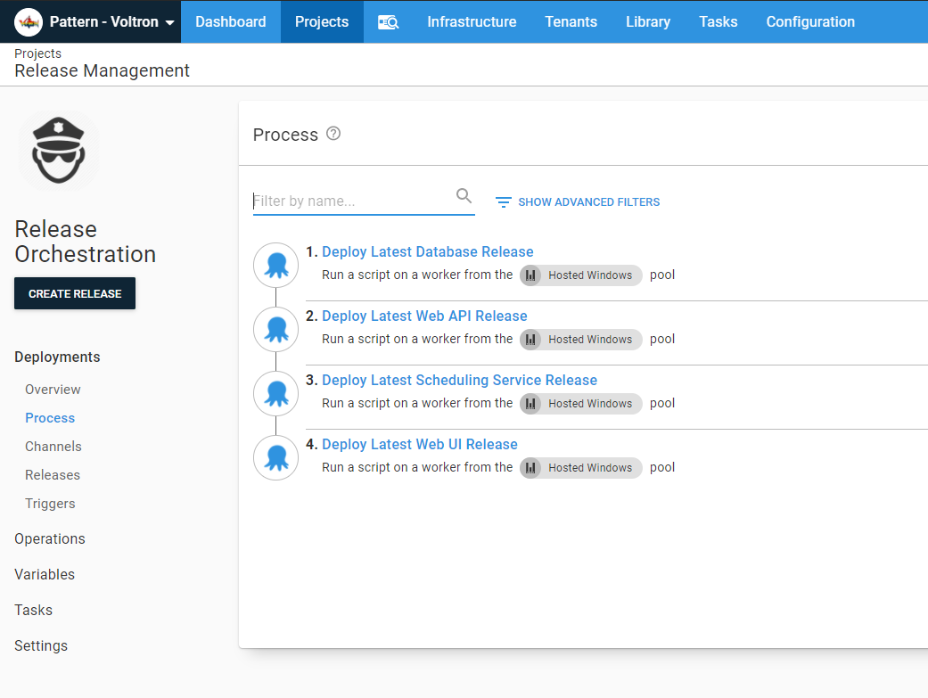Navigate back using the Projects breadcrumb
The image size is (928, 698).
(37, 53)
